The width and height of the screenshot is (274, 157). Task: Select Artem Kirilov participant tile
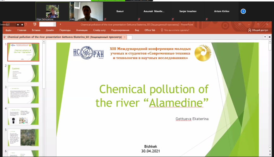[x=222, y=11]
